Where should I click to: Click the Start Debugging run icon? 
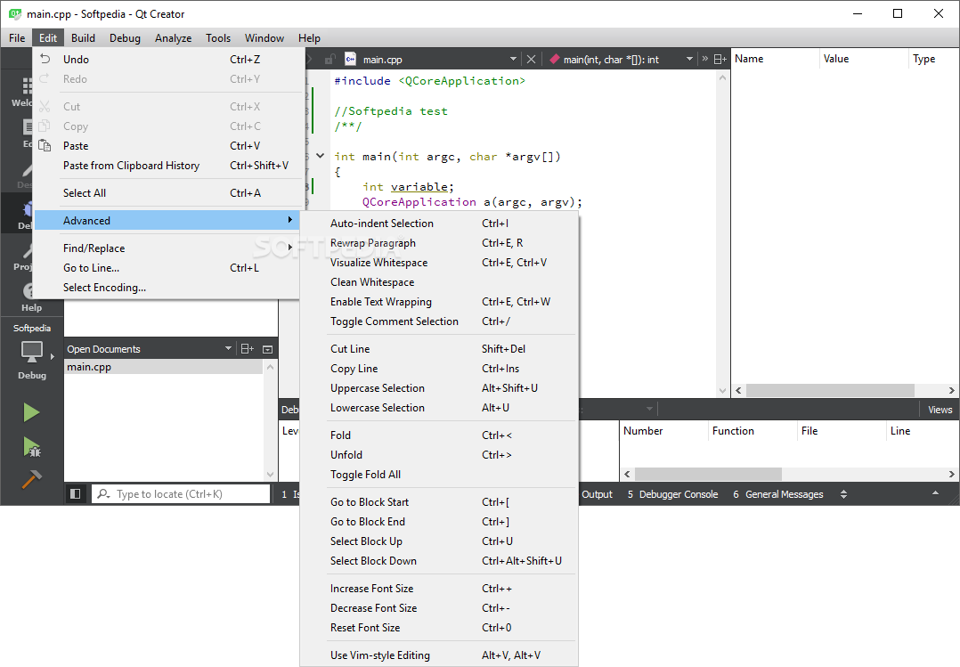pyautogui.click(x=31, y=446)
